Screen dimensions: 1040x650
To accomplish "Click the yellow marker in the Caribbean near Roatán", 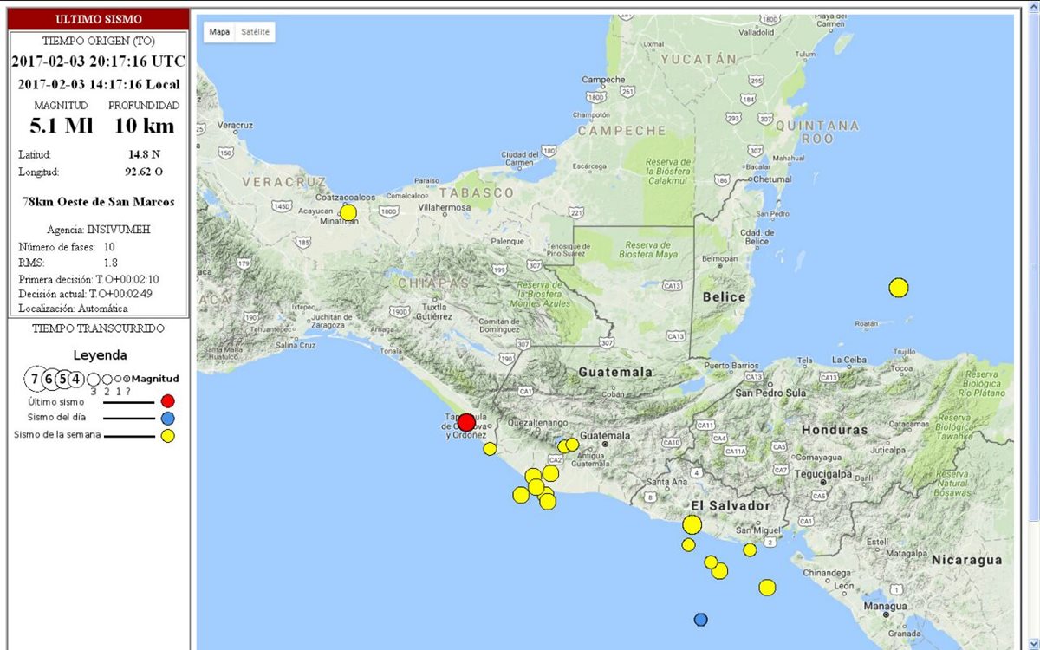I will pyautogui.click(x=900, y=286).
